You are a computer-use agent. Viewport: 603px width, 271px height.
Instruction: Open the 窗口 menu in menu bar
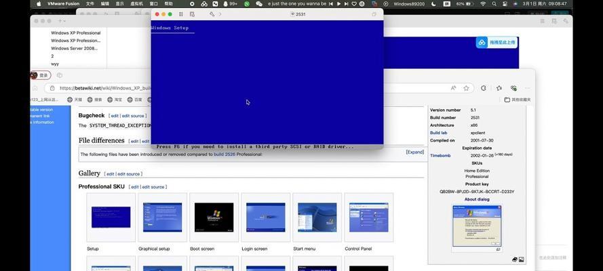(154, 3)
